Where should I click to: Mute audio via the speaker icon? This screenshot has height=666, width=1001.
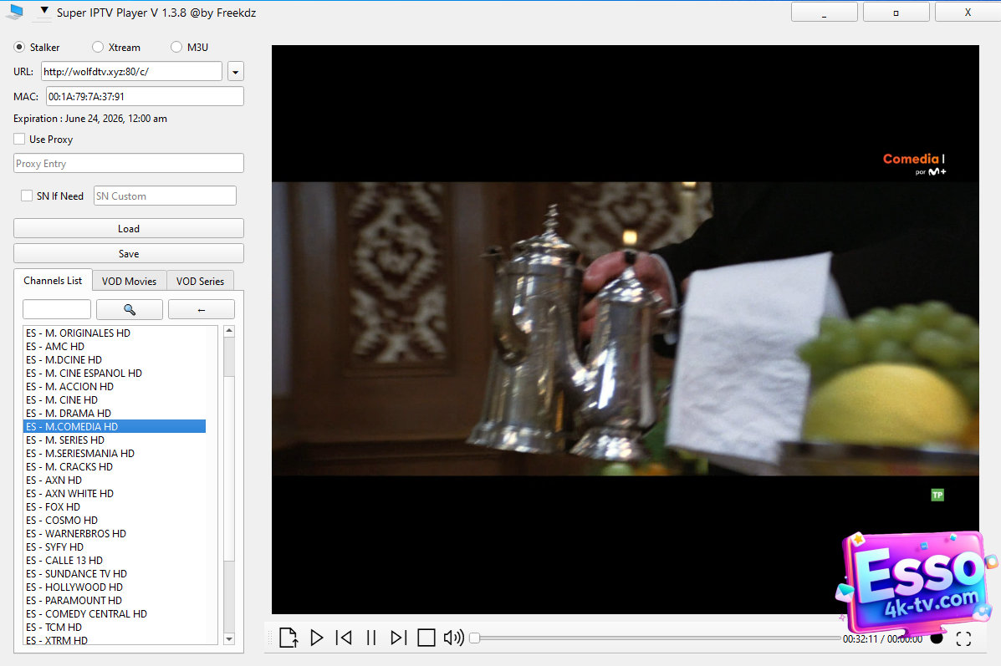pyautogui.click(x=452, y=638)
